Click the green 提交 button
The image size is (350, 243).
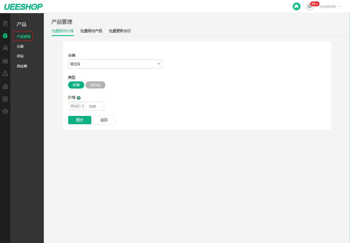pos(80,120)
